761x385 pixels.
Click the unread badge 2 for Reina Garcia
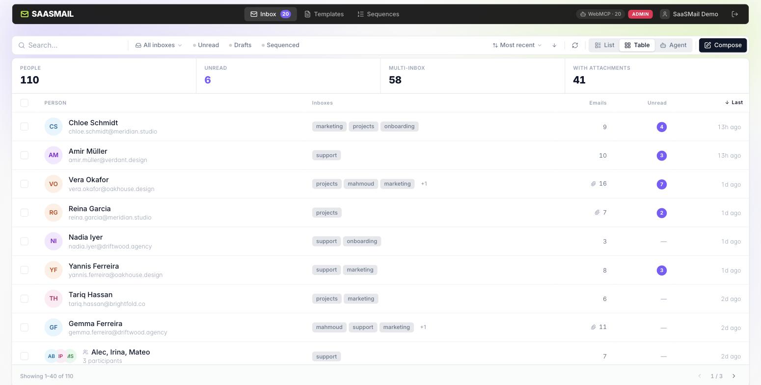661,213
